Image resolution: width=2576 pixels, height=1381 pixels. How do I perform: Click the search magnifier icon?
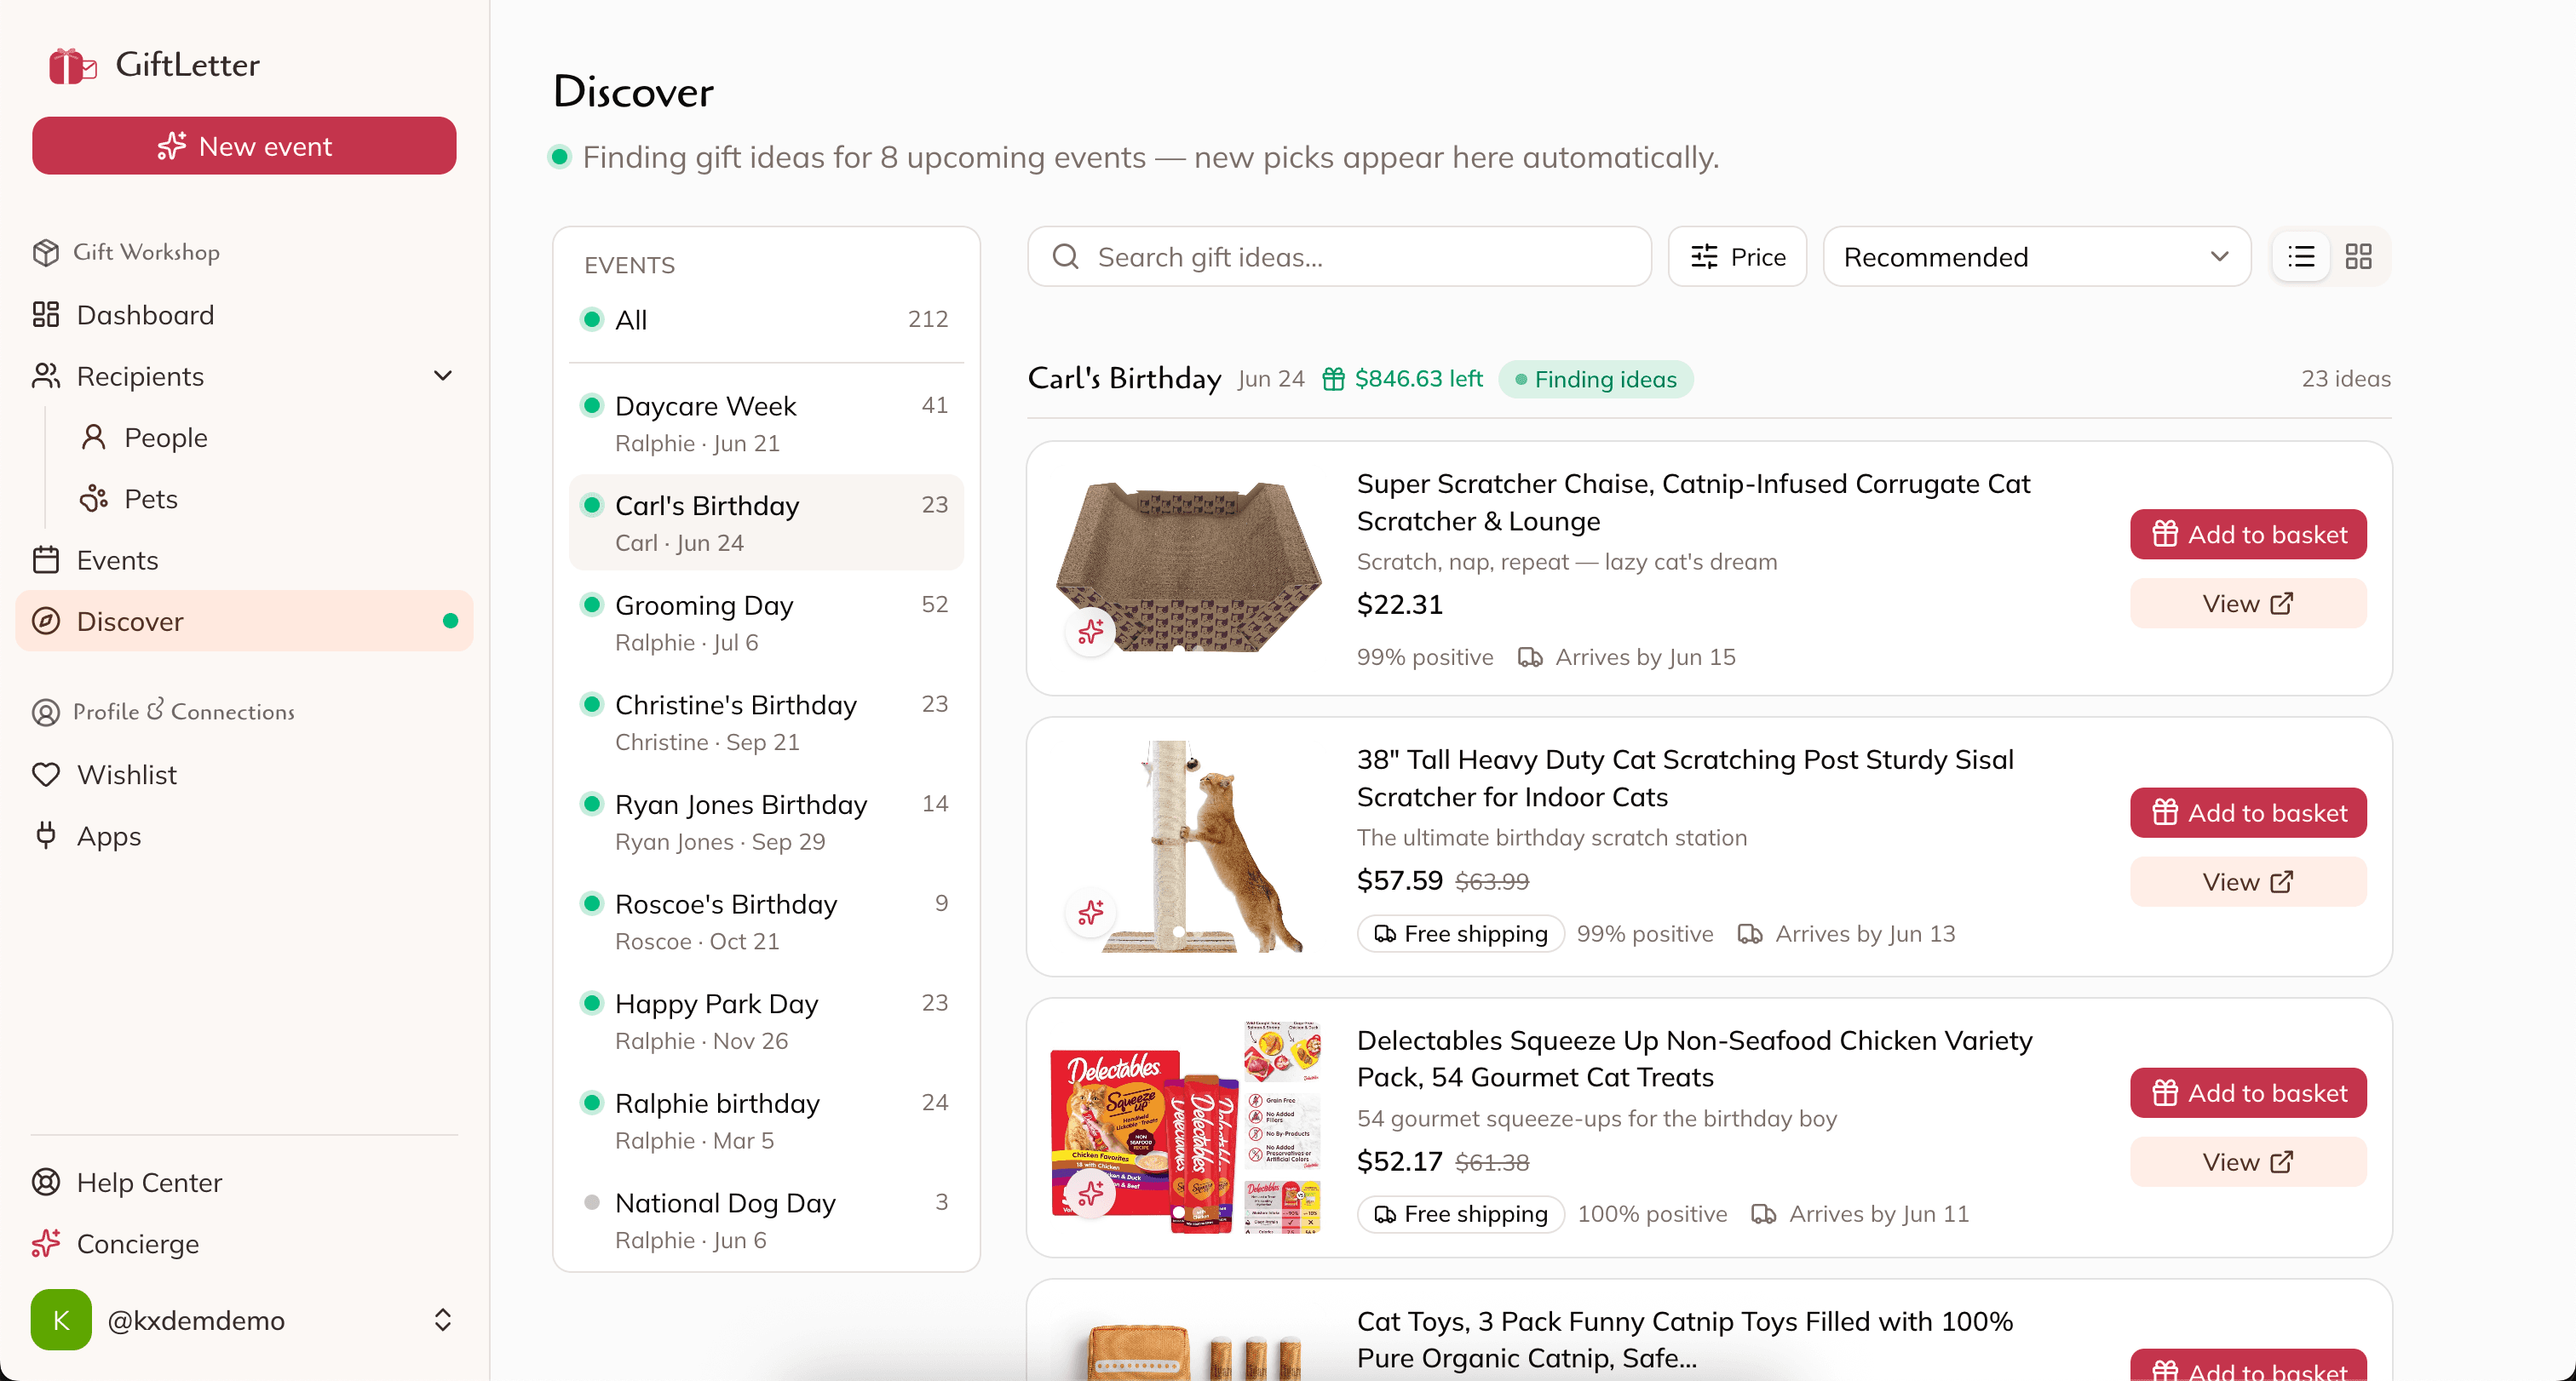1066,257
